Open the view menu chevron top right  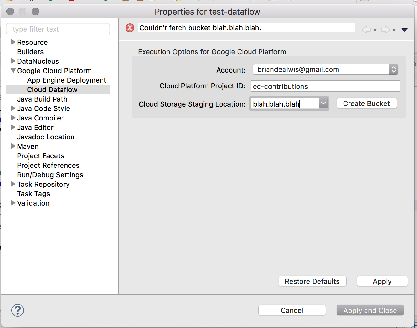(404, 29)
